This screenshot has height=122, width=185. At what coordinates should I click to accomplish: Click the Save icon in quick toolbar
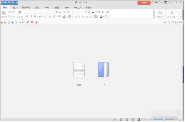coord(5,22)
